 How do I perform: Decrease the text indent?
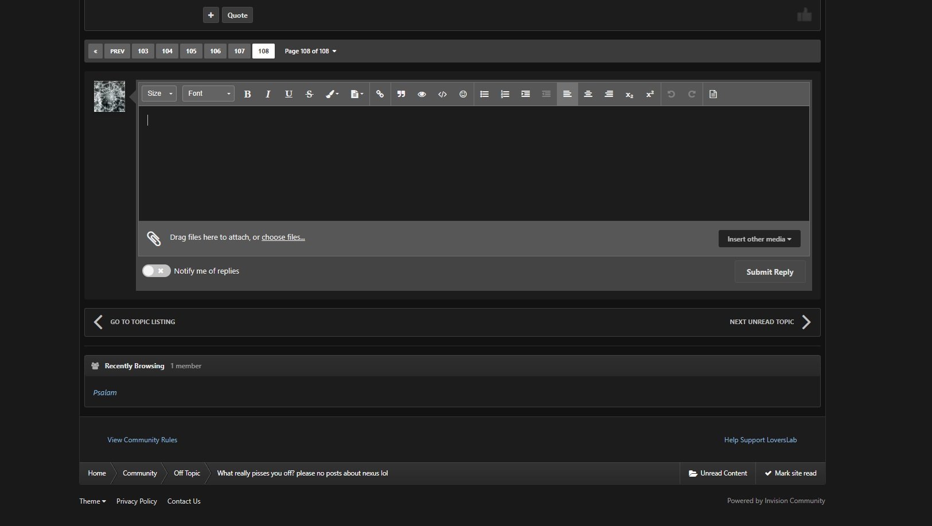pyautogui.click(x=546, y=94)
